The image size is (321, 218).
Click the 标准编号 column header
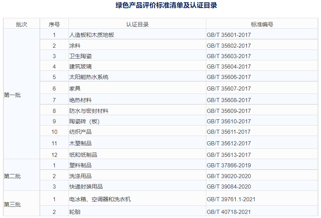click(262, 25)
